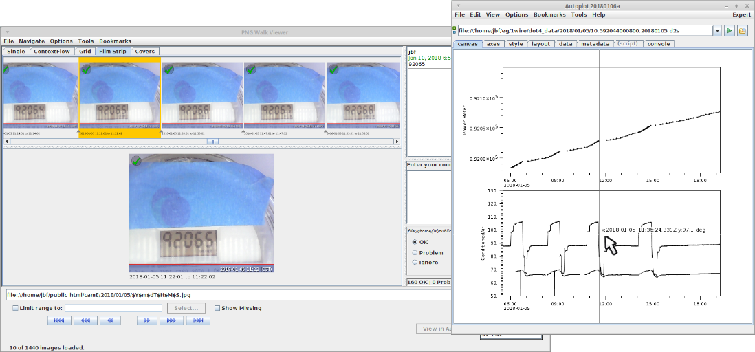This screenshot has height=352, width=755.
Task: Click the Select... range button
Action: pyautogui.click(x=186, y=308)
